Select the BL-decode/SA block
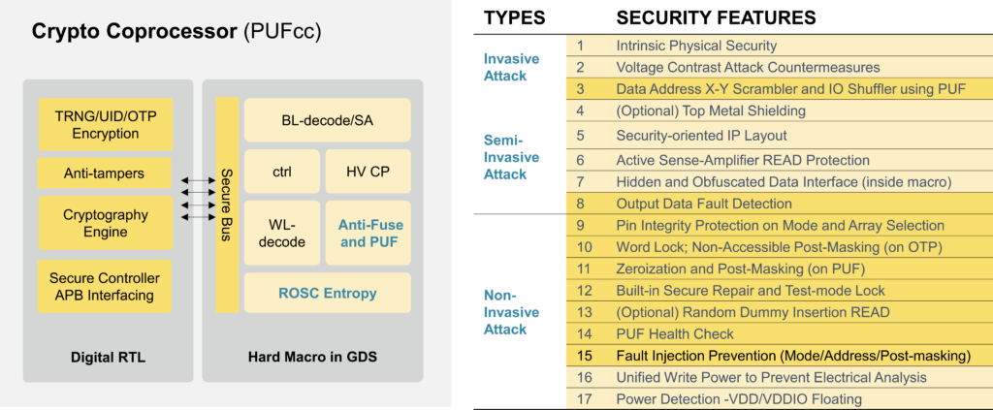 [x=327, y=120]
